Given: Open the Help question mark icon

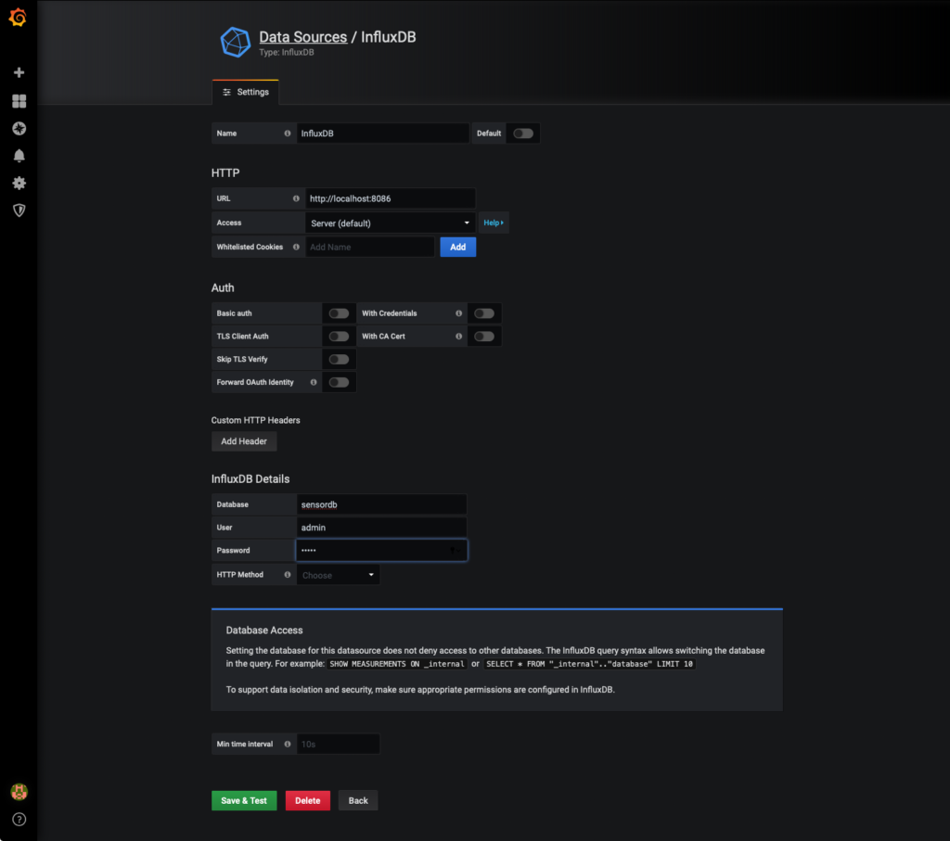Looking at the screenshot, I should coord(19,819).
